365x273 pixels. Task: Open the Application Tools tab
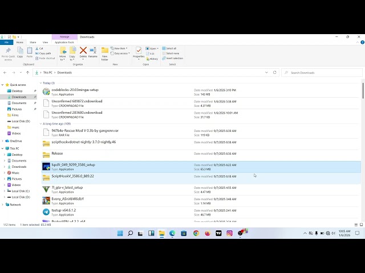pyautogui.click(x=64, y=42)
